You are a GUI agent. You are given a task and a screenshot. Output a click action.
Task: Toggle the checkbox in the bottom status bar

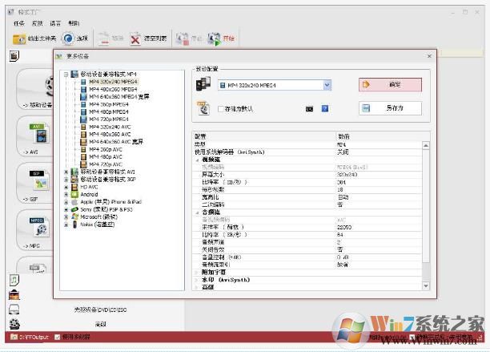click(57, 338)
